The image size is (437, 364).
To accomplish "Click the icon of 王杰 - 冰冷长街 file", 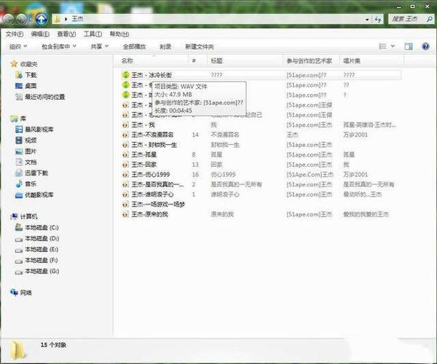I will coord(126,75).
